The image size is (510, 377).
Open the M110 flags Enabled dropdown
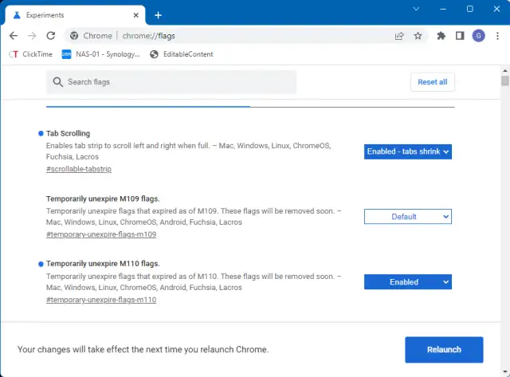[408, 282]
